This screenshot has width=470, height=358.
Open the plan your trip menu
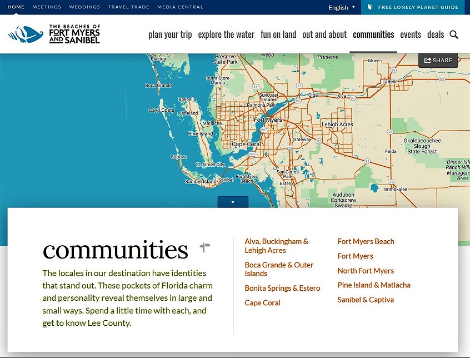tap(170, 35)
